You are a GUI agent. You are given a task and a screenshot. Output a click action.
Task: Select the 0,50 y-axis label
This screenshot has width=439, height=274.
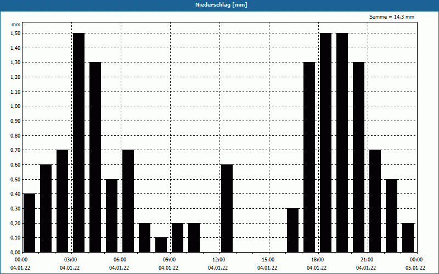coord(14,179)
